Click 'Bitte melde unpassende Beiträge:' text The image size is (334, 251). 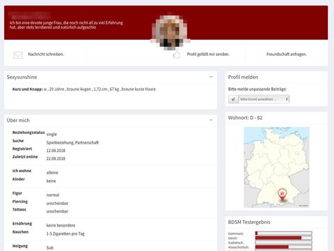[x=257, y=89]
